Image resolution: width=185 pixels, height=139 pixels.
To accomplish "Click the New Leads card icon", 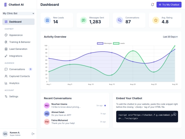I will (x=47, y=20).
